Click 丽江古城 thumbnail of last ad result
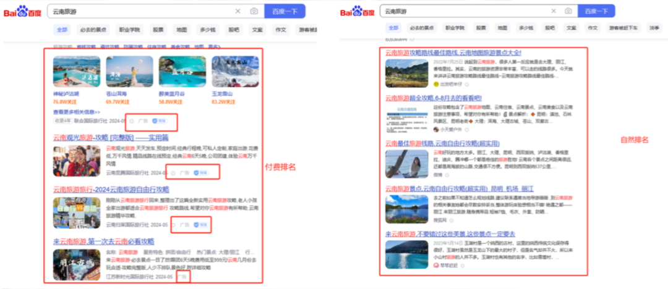668x289 pixels. click(77, 265)
